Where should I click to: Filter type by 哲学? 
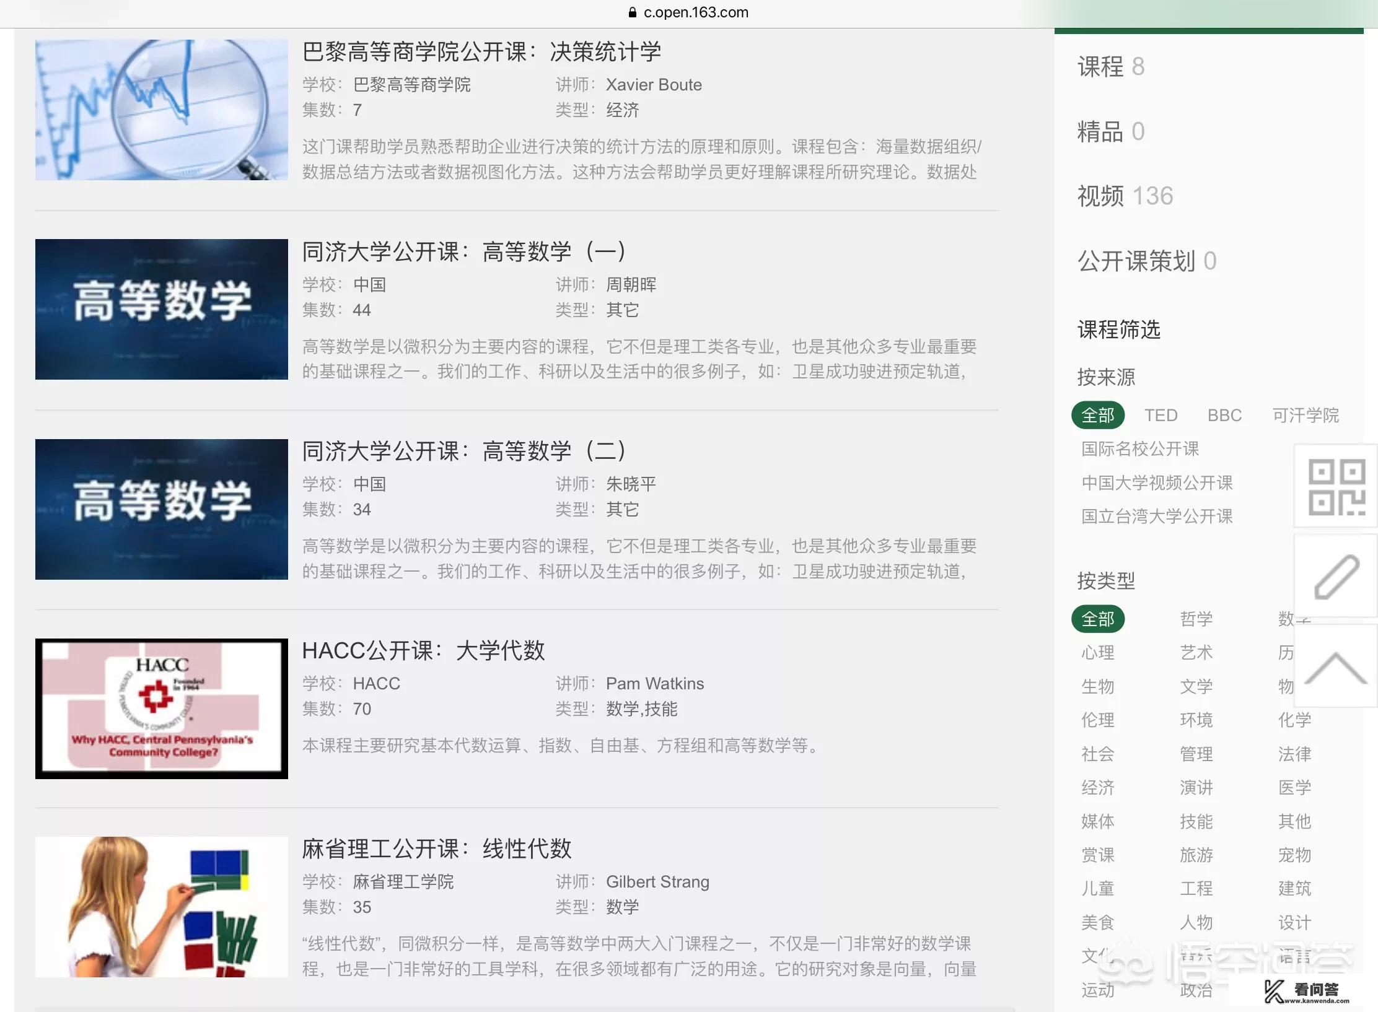1196,619
